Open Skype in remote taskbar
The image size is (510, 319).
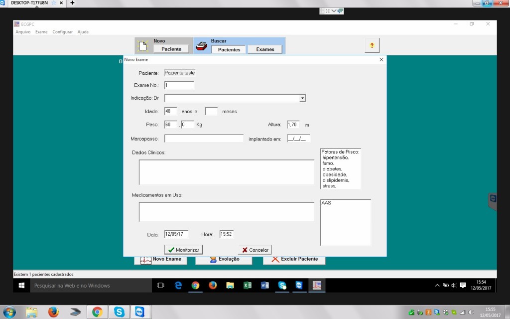tap(282, 286)
